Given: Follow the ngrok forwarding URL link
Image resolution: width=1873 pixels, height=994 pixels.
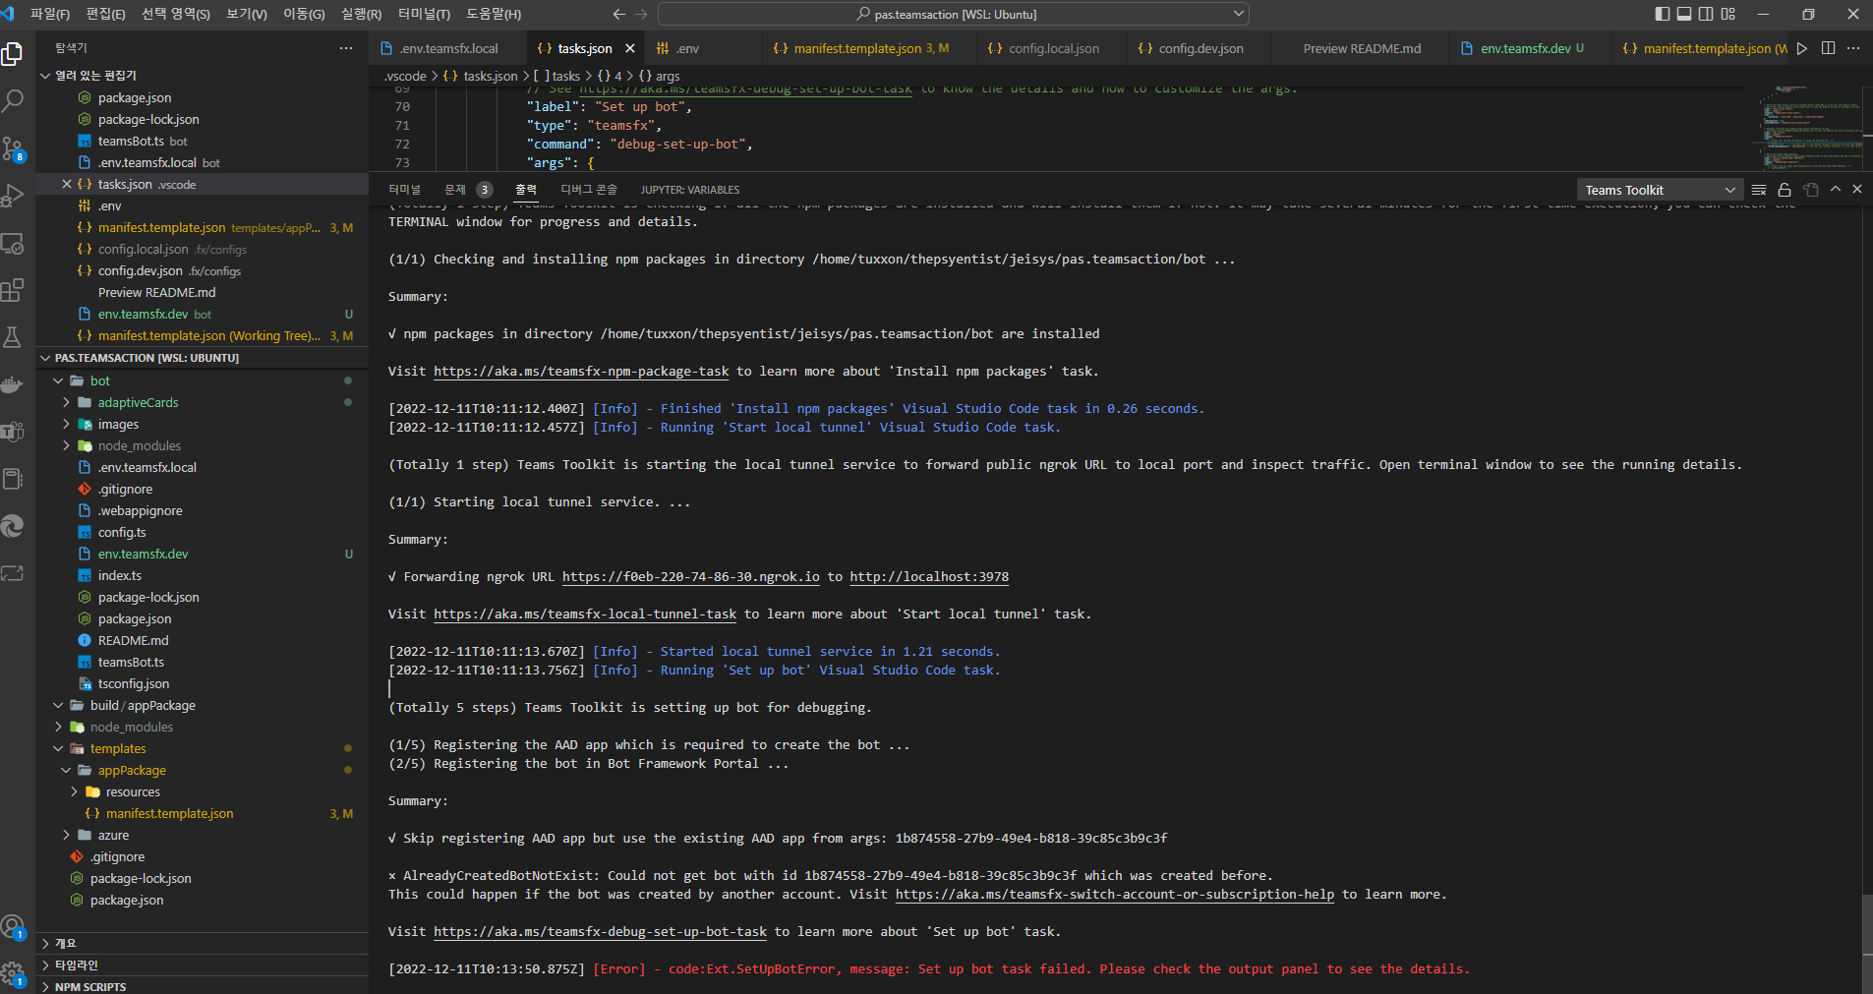Looking at the screenshot, I should 691,577.
